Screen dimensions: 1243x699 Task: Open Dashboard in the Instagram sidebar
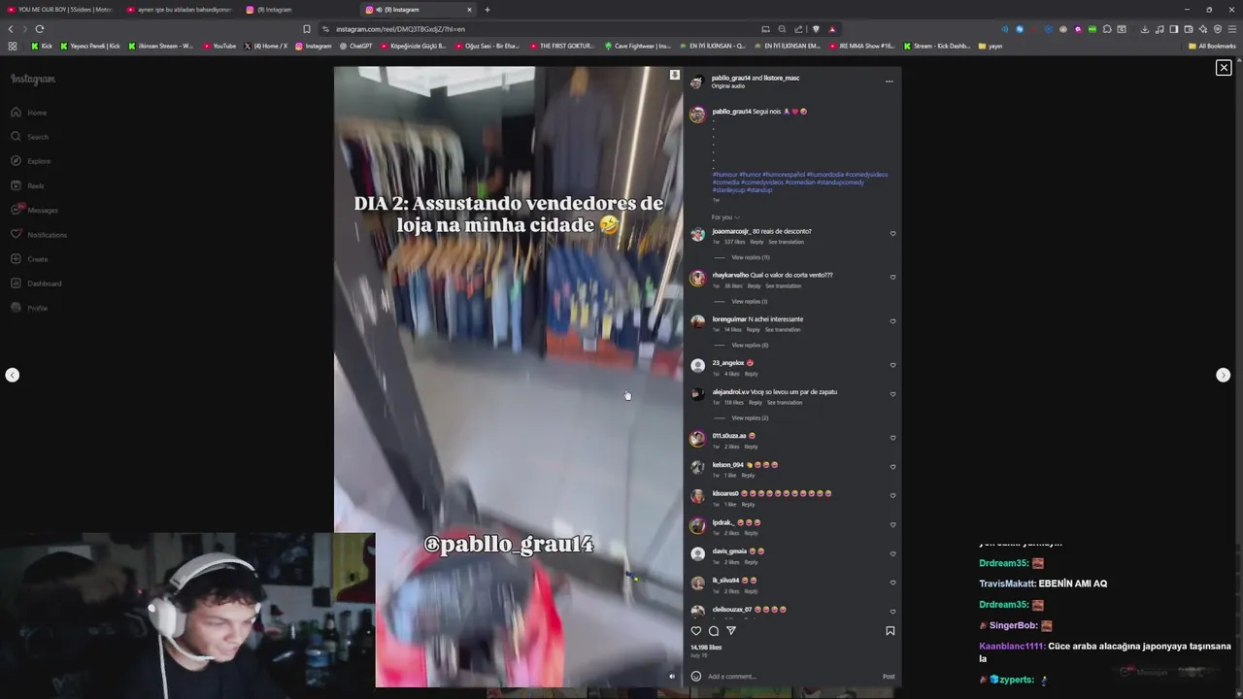[37, 283]
